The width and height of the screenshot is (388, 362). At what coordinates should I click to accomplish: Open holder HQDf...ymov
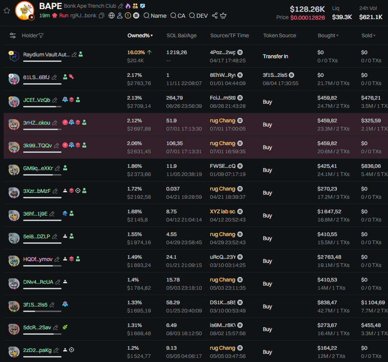coord(38,259)
